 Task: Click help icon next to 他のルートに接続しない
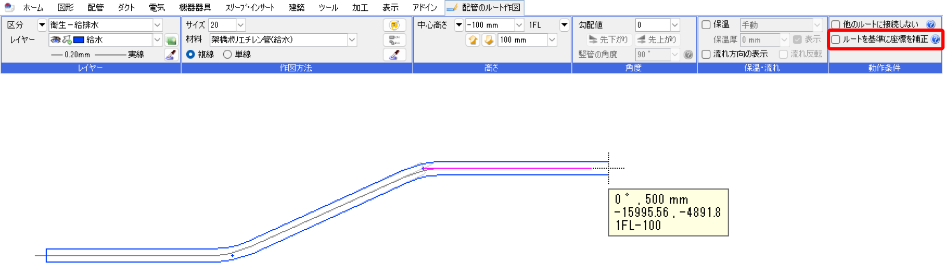click(931, 24)
